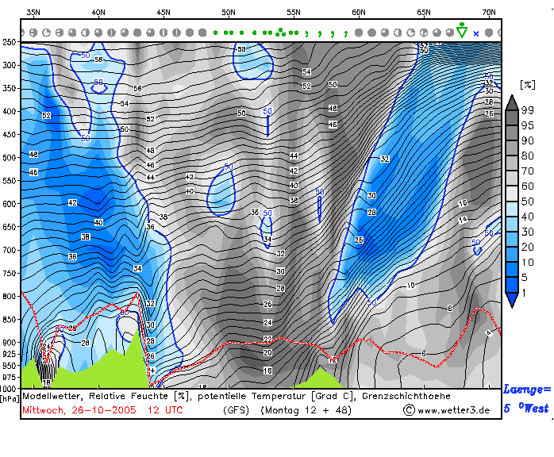Viewport: 554px width, 457px height.
Task: Click the blue Laenge= label
Action: coord(527,390)
